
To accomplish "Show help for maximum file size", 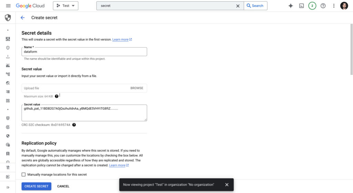I will (57, 96).
